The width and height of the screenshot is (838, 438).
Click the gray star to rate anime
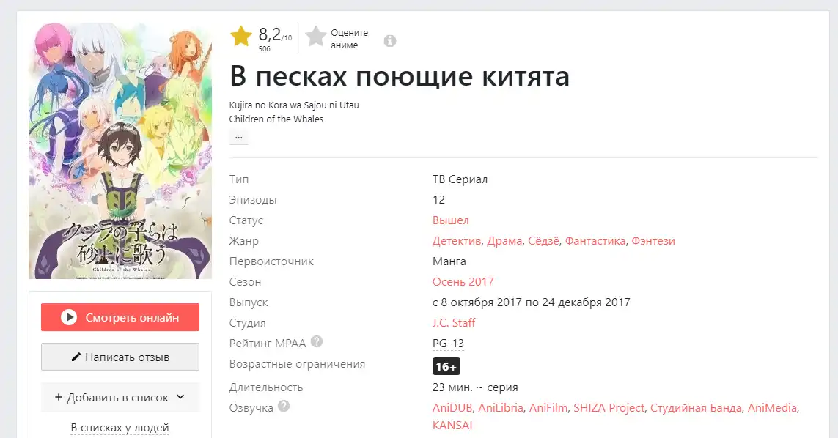pyautogui.click(x=316, y=37)
